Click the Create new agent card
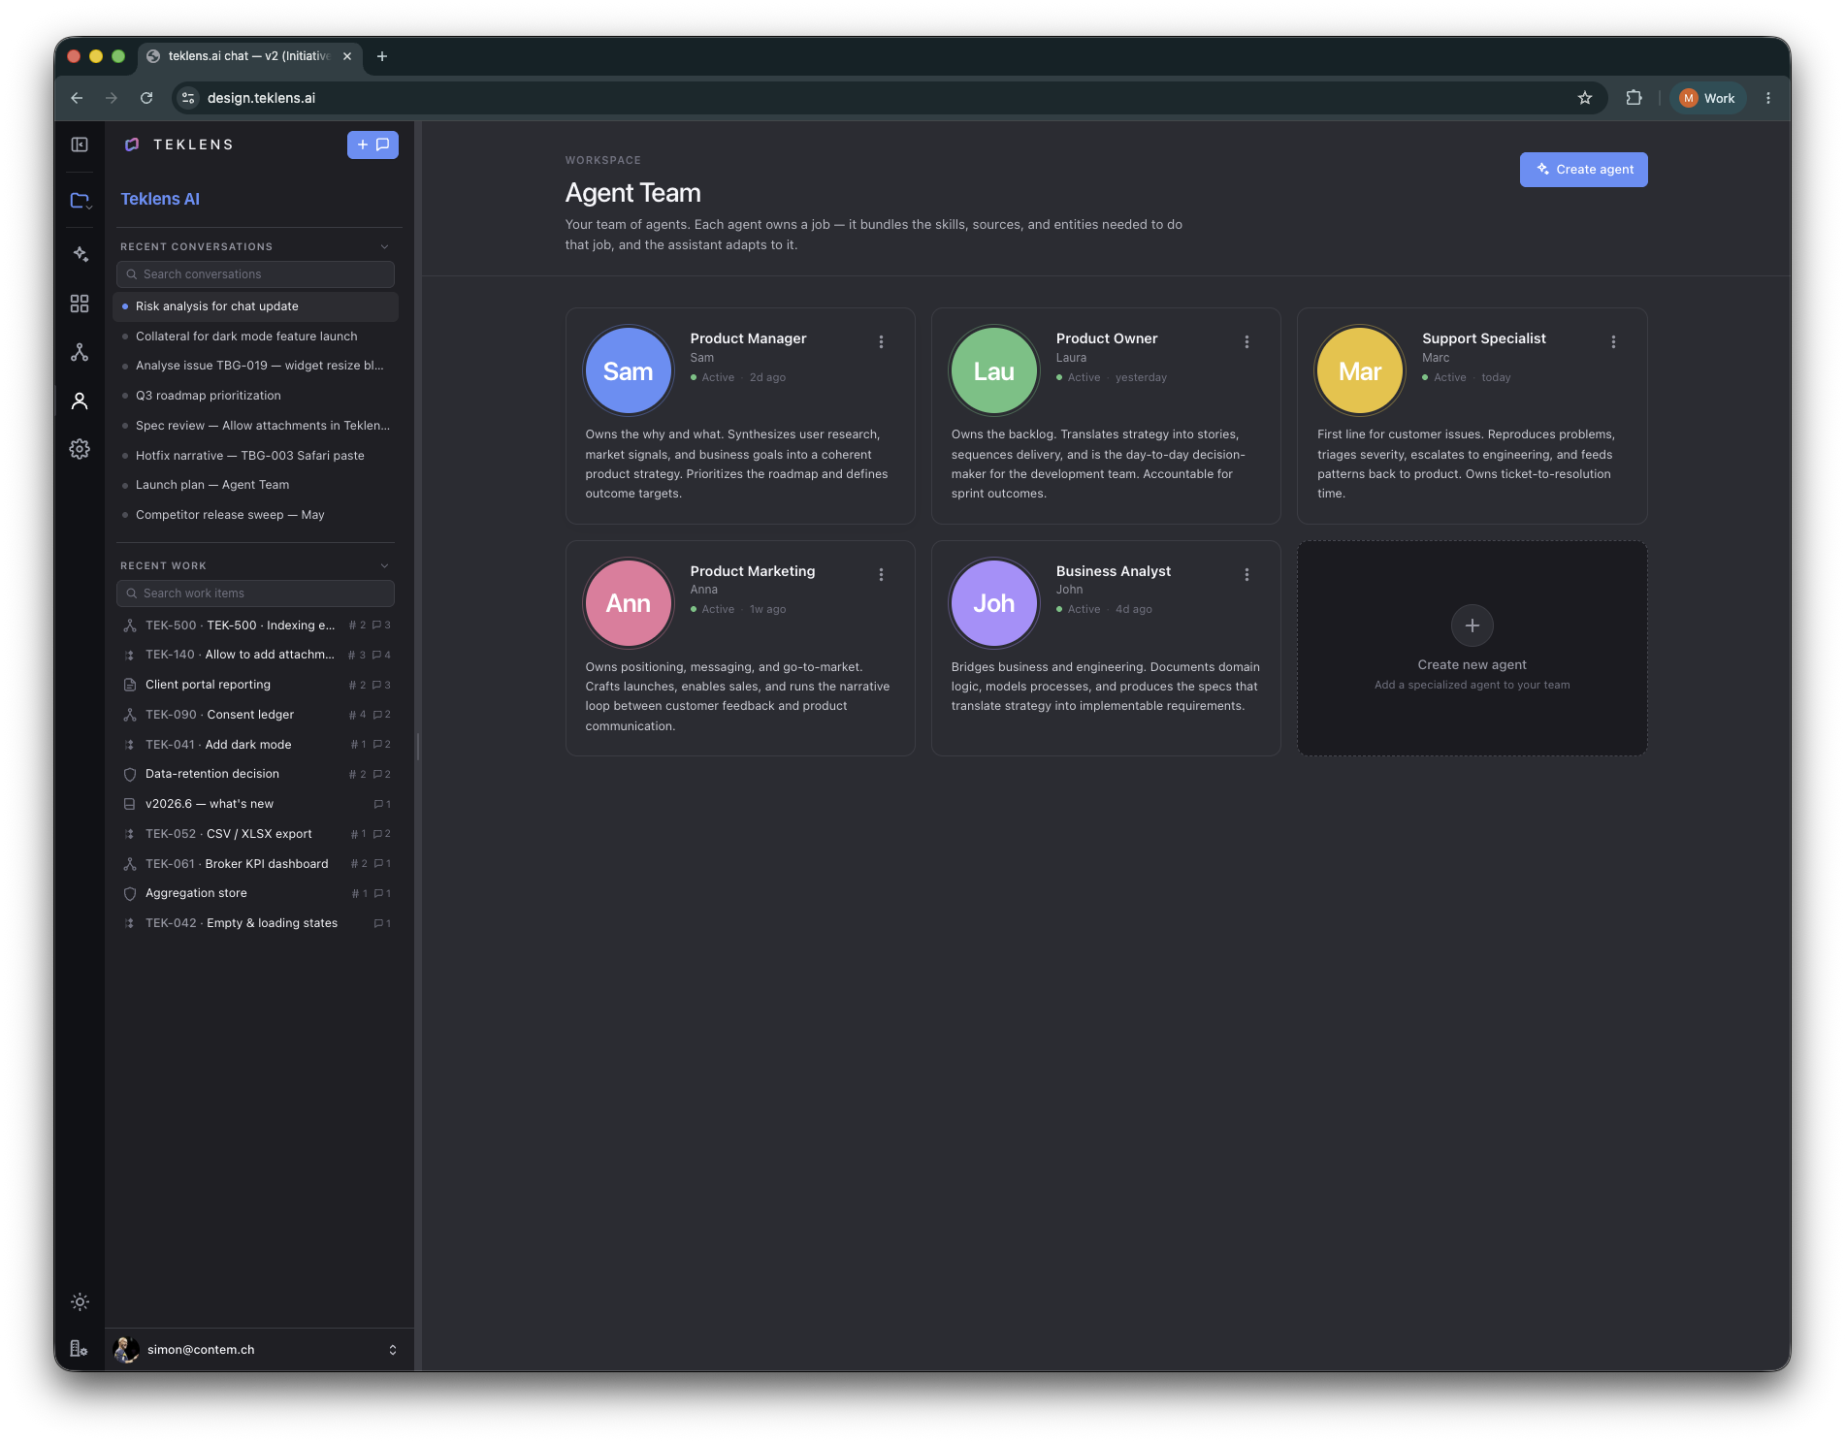 pyautogui.click(x=1472, y=648)
